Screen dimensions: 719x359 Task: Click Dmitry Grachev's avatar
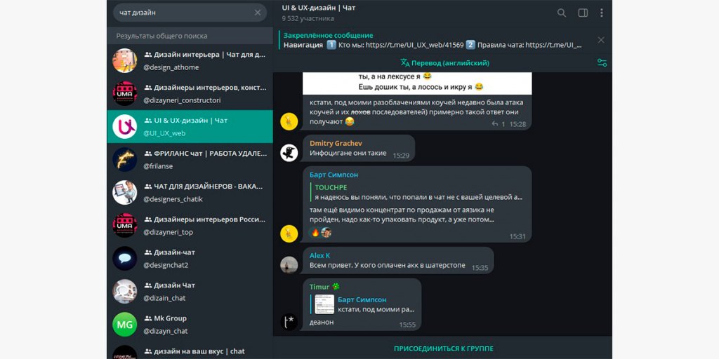click(x=289, y=152)
